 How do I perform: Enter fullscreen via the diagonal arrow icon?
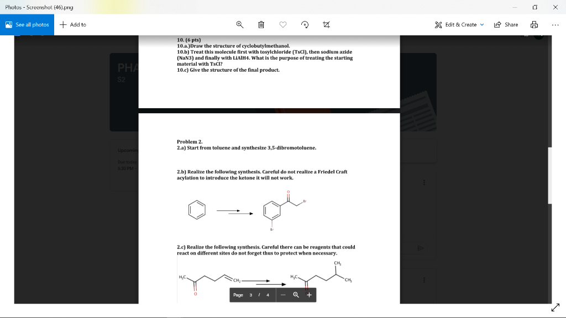coord(555,308)
